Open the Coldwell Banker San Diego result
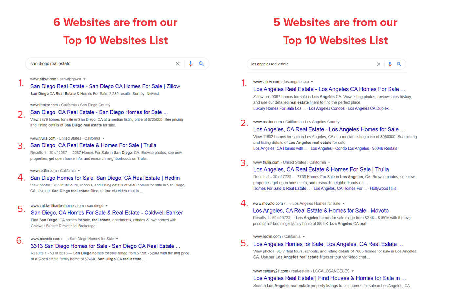Screen dimensions: 459x307 [107, 212]
